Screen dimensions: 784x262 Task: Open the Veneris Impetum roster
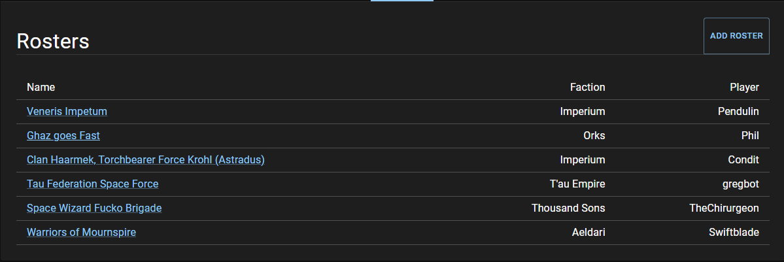click(67, 112)
